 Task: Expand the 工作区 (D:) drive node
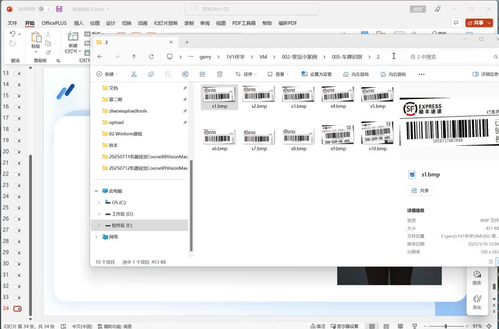click(x=99, y=214)
